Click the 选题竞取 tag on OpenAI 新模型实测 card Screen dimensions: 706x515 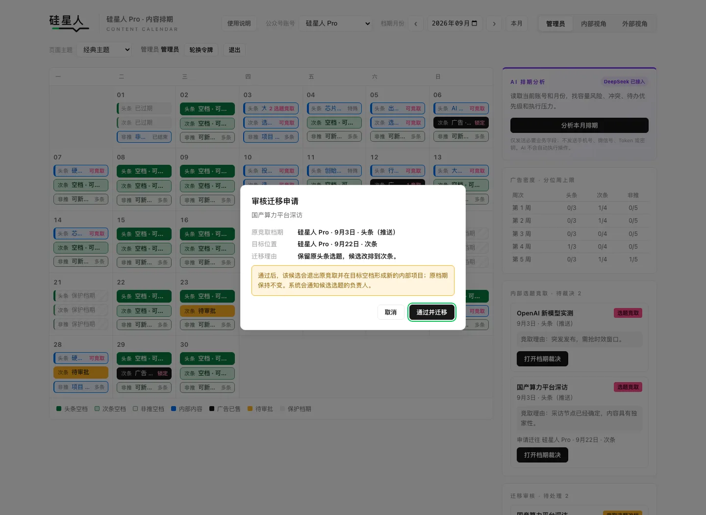click(x=628, y=313)
